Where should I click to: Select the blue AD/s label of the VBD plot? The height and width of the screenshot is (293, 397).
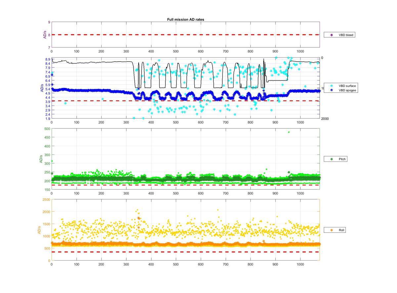coord(42,88)
